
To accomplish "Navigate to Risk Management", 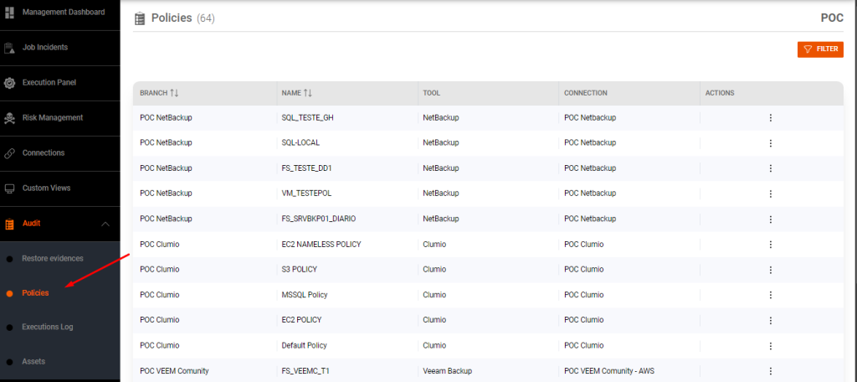I will tap(53, 117).
